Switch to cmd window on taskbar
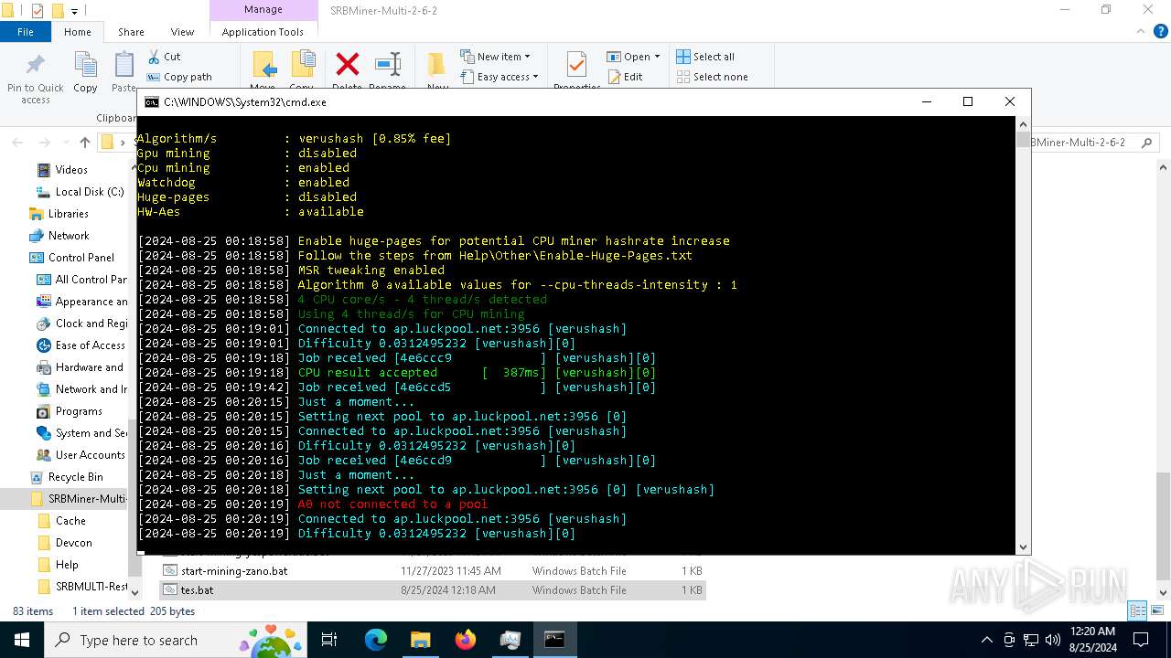The width and height of the screenshot is (1171, 658). click(554, 640)
